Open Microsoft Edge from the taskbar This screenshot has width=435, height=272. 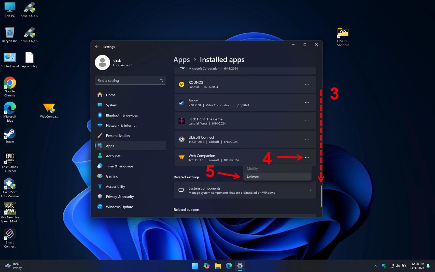(228, 266)
